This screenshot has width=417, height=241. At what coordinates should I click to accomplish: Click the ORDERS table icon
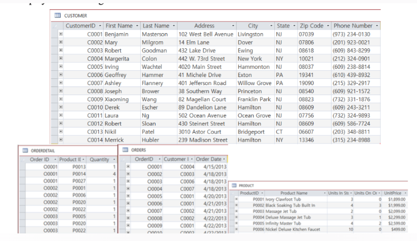tap(125, 150)
